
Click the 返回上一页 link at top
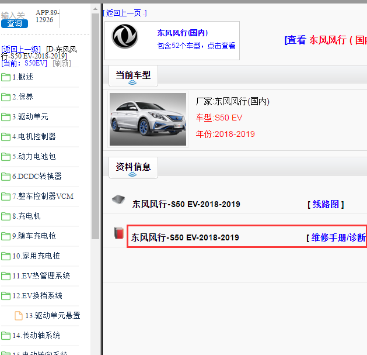tap(125, 13)
